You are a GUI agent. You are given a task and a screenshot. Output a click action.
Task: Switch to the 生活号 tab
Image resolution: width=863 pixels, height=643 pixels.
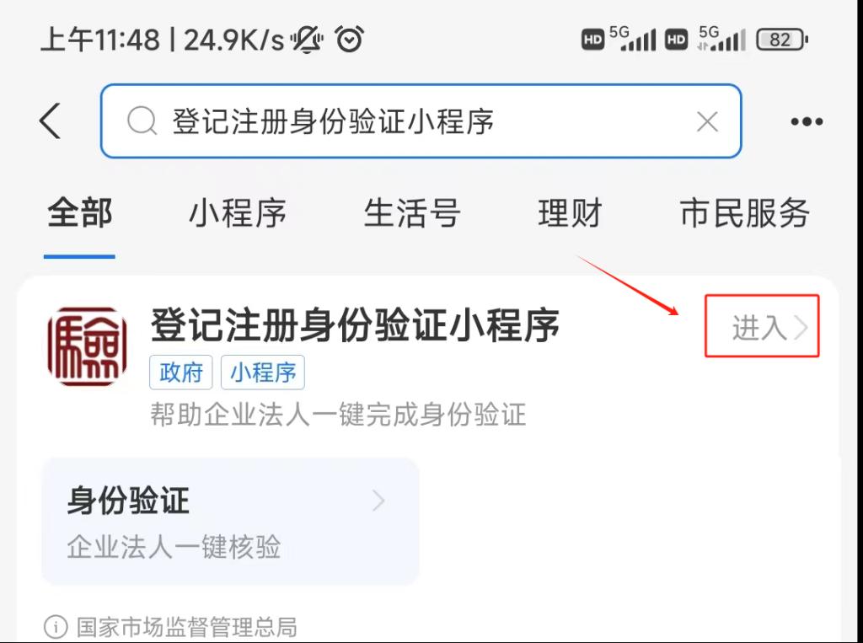pyautogui.click(x=411, y=213)
